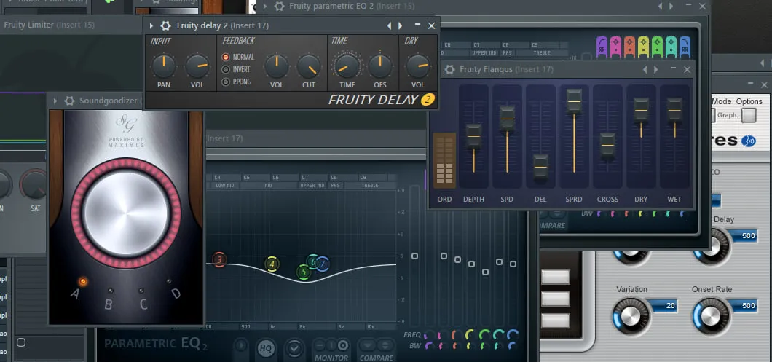
Task: Open the Options menu in right plugin
Action: tap(749, 101)
